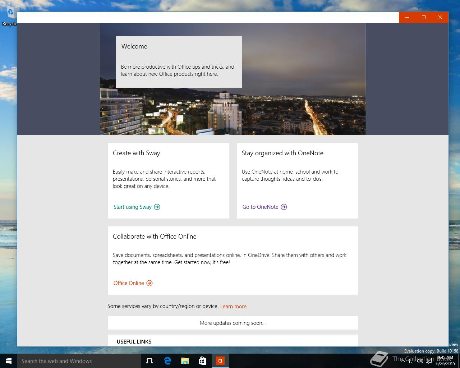Click the arrow icon next to Go to OneNote
This screenshot has width=460, height=368.
coord(284,207)
